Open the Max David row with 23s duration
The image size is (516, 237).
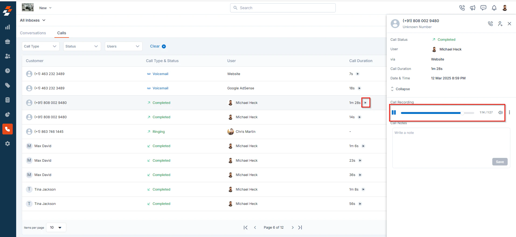click(204, 161)
